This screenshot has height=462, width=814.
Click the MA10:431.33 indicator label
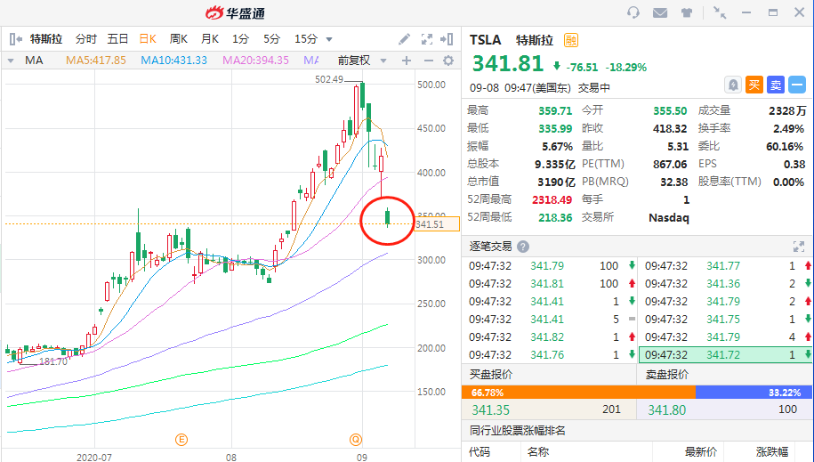pyautogui.click(x=173, y=61)
